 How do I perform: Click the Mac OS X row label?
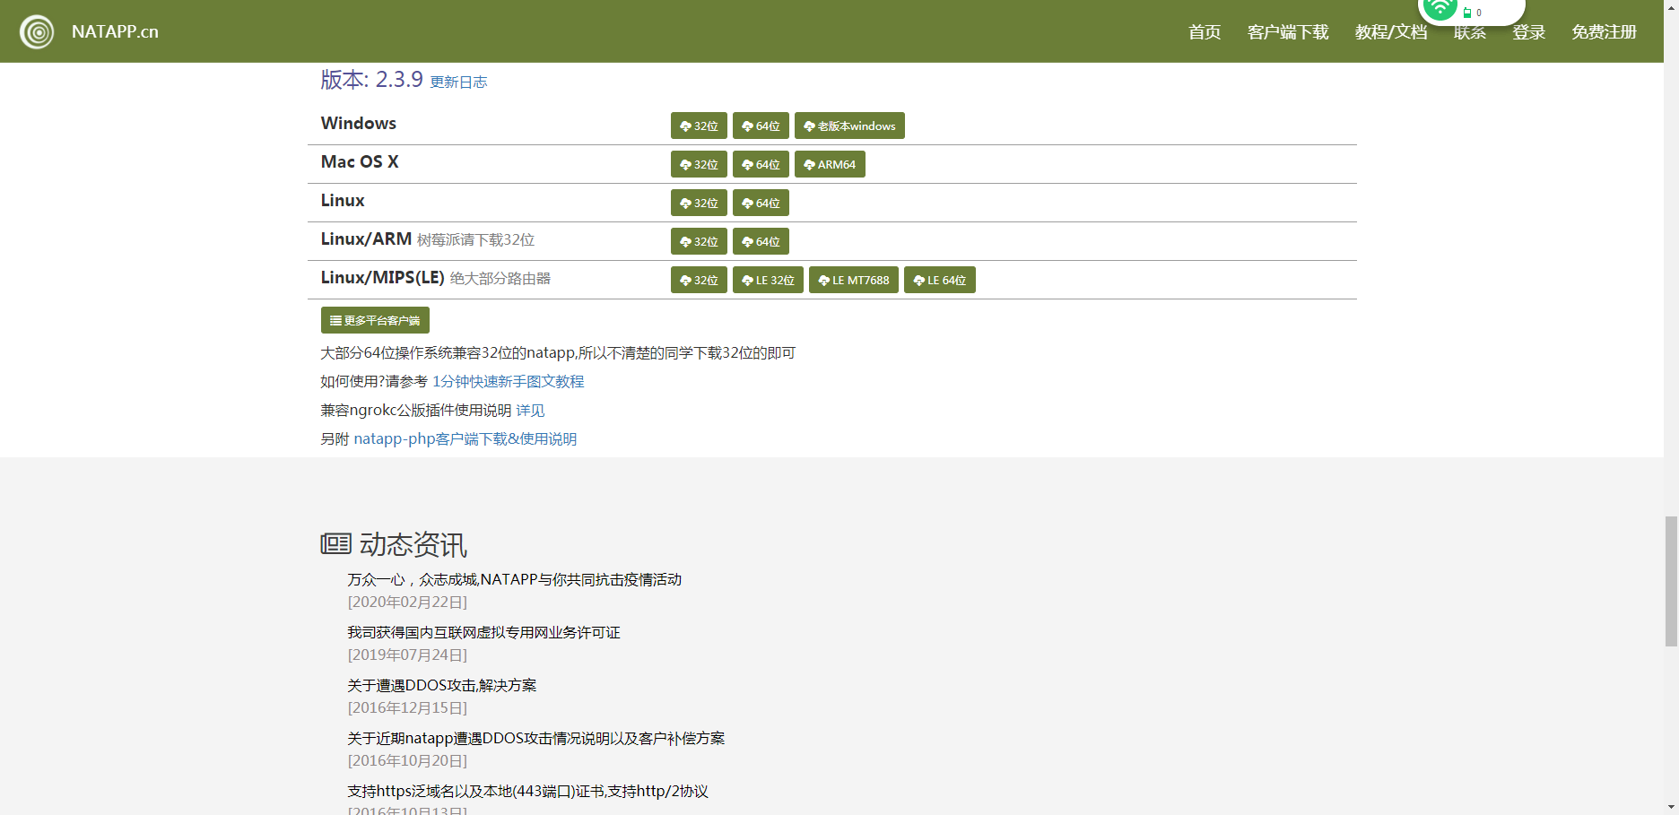tap(360, 162)
